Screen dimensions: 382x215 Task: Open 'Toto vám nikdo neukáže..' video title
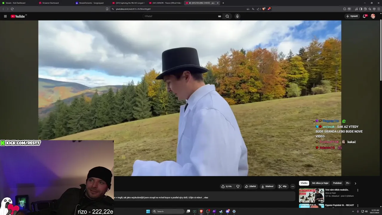coord(337,190)
